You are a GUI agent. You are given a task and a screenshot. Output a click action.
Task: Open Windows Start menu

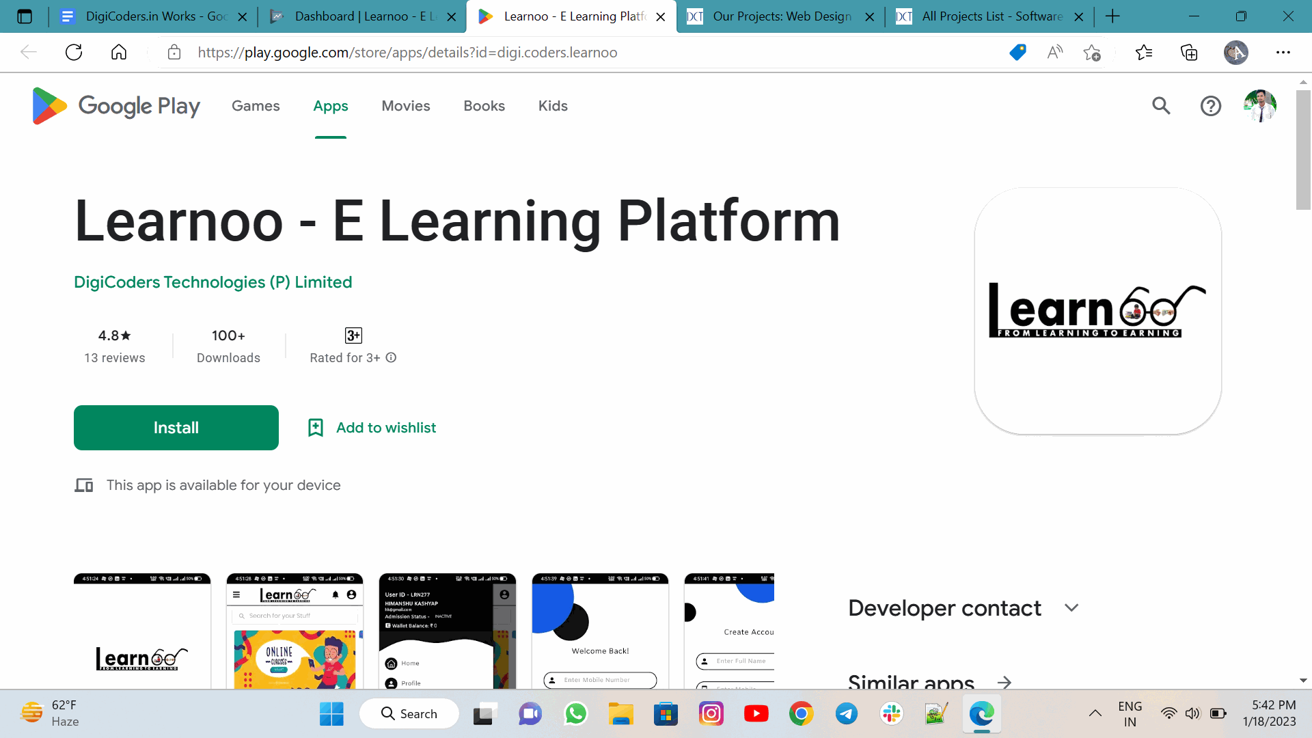point(331,714)
